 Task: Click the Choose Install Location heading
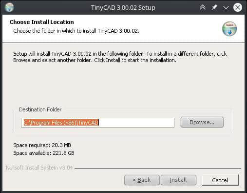[x=41, y=22]
